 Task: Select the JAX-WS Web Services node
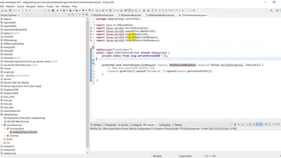(x=18, y=122)
